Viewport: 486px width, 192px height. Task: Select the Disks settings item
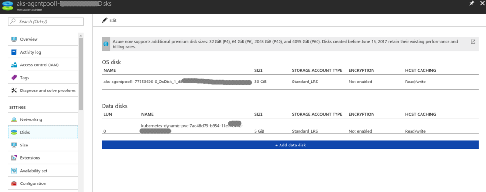pyautogui.click(x=43, y=132)
